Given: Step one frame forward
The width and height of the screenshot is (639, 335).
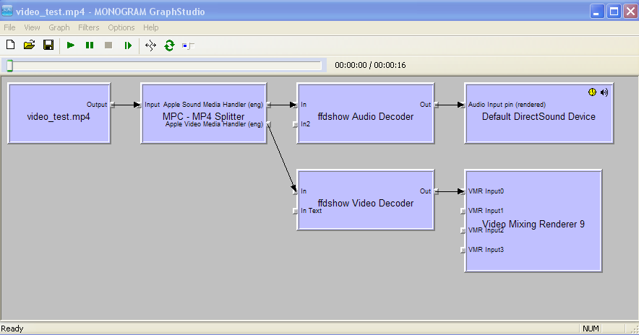Looking at the screenshot, I should tap(128, 45).
